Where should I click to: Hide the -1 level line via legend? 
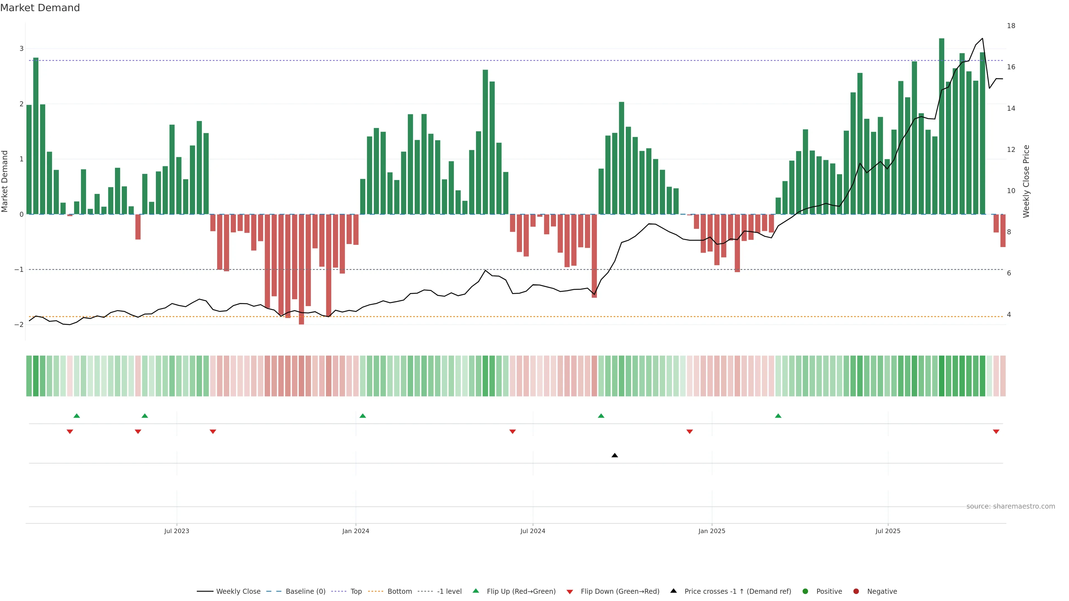pyautogui.click(x=449, y=592)
